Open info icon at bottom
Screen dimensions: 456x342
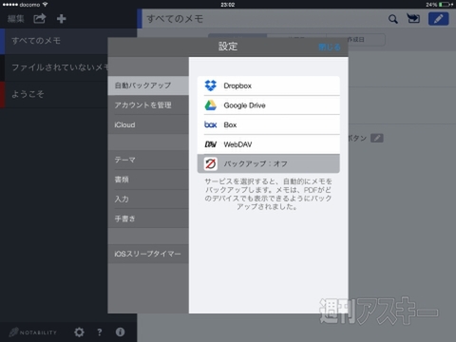tap(120, 332)
